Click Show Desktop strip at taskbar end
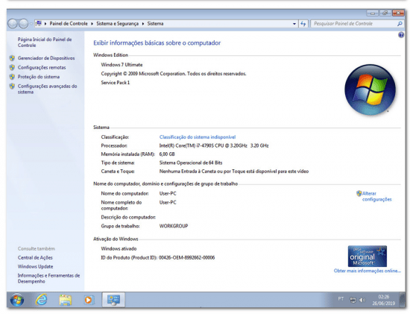The height and width of the screenshot is (314, 410). pos(402,300)
